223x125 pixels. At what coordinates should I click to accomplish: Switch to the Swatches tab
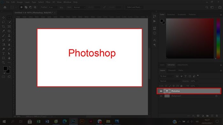171,15
